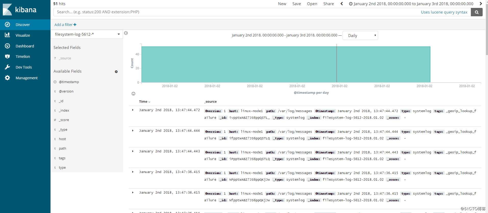Click the _source column header
This screenshot has height=213, width=488.
(210, 101)
